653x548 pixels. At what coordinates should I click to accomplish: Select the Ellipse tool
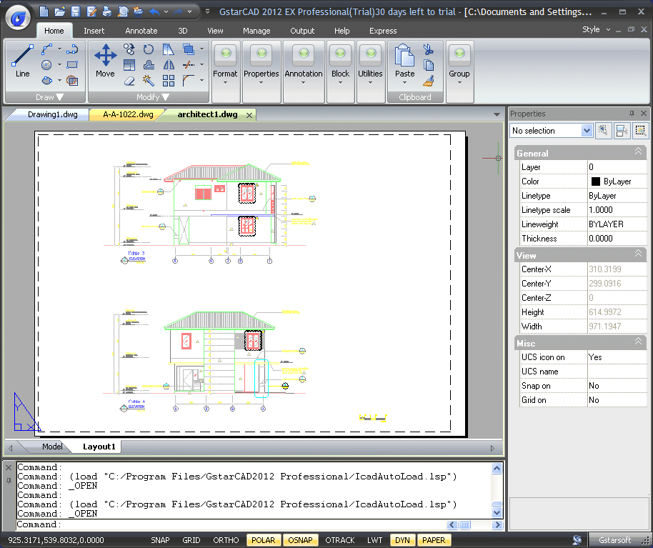[x=46, y=80]
